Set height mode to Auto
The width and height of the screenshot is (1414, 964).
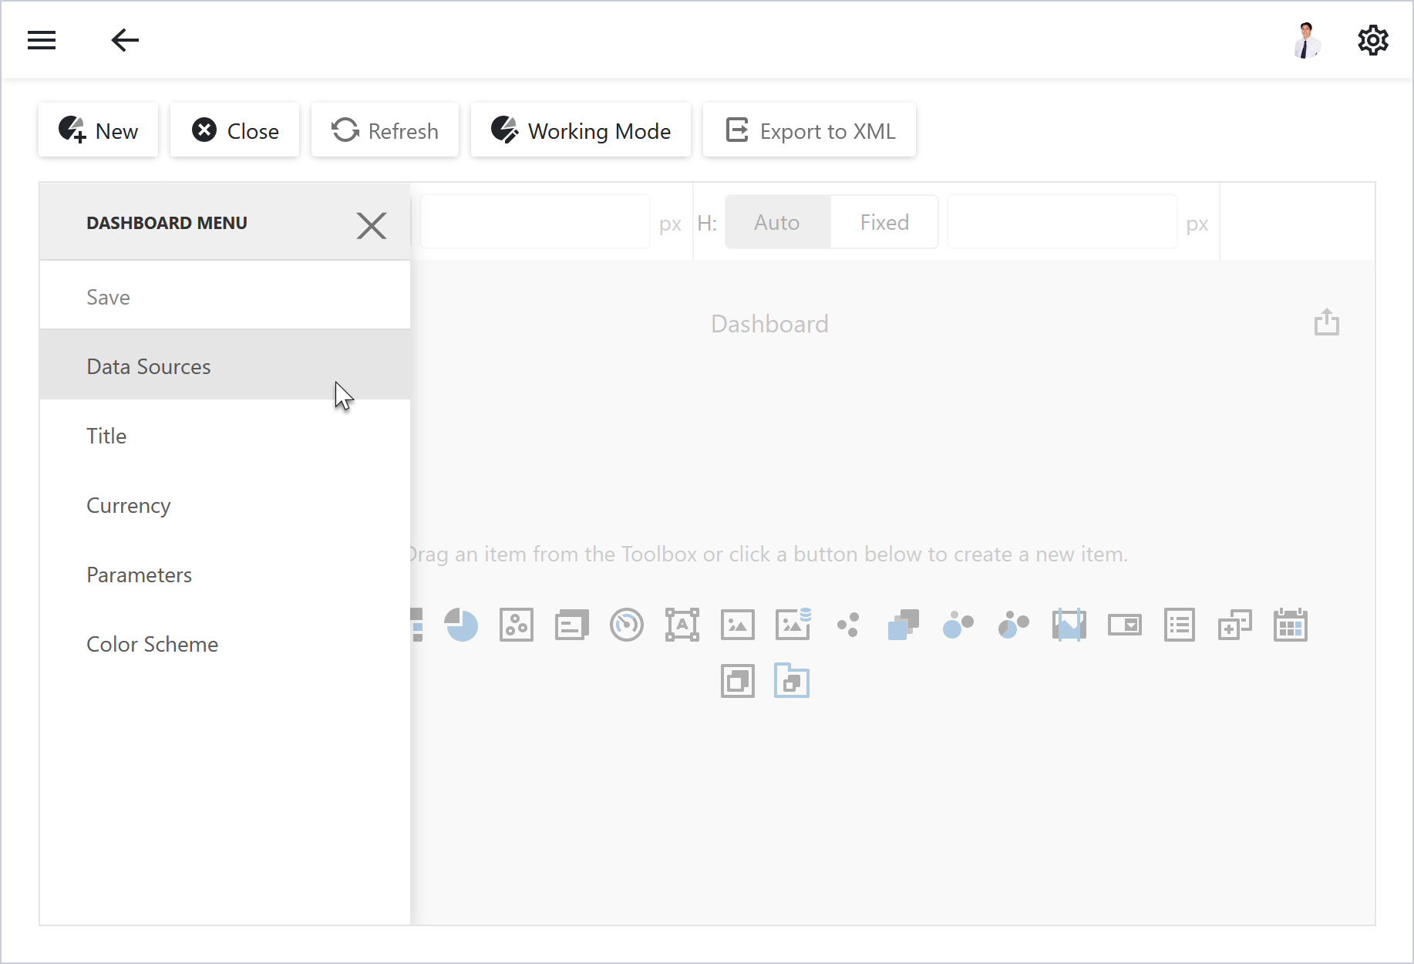tap(777, 222)
